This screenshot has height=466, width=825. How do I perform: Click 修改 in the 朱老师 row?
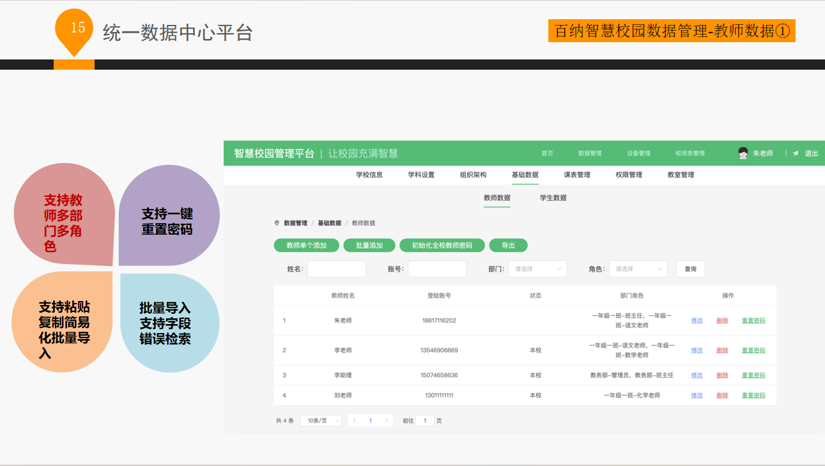[697, 321]
